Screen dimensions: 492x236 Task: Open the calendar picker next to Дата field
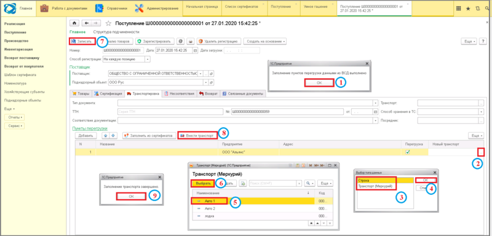point(195,50)
